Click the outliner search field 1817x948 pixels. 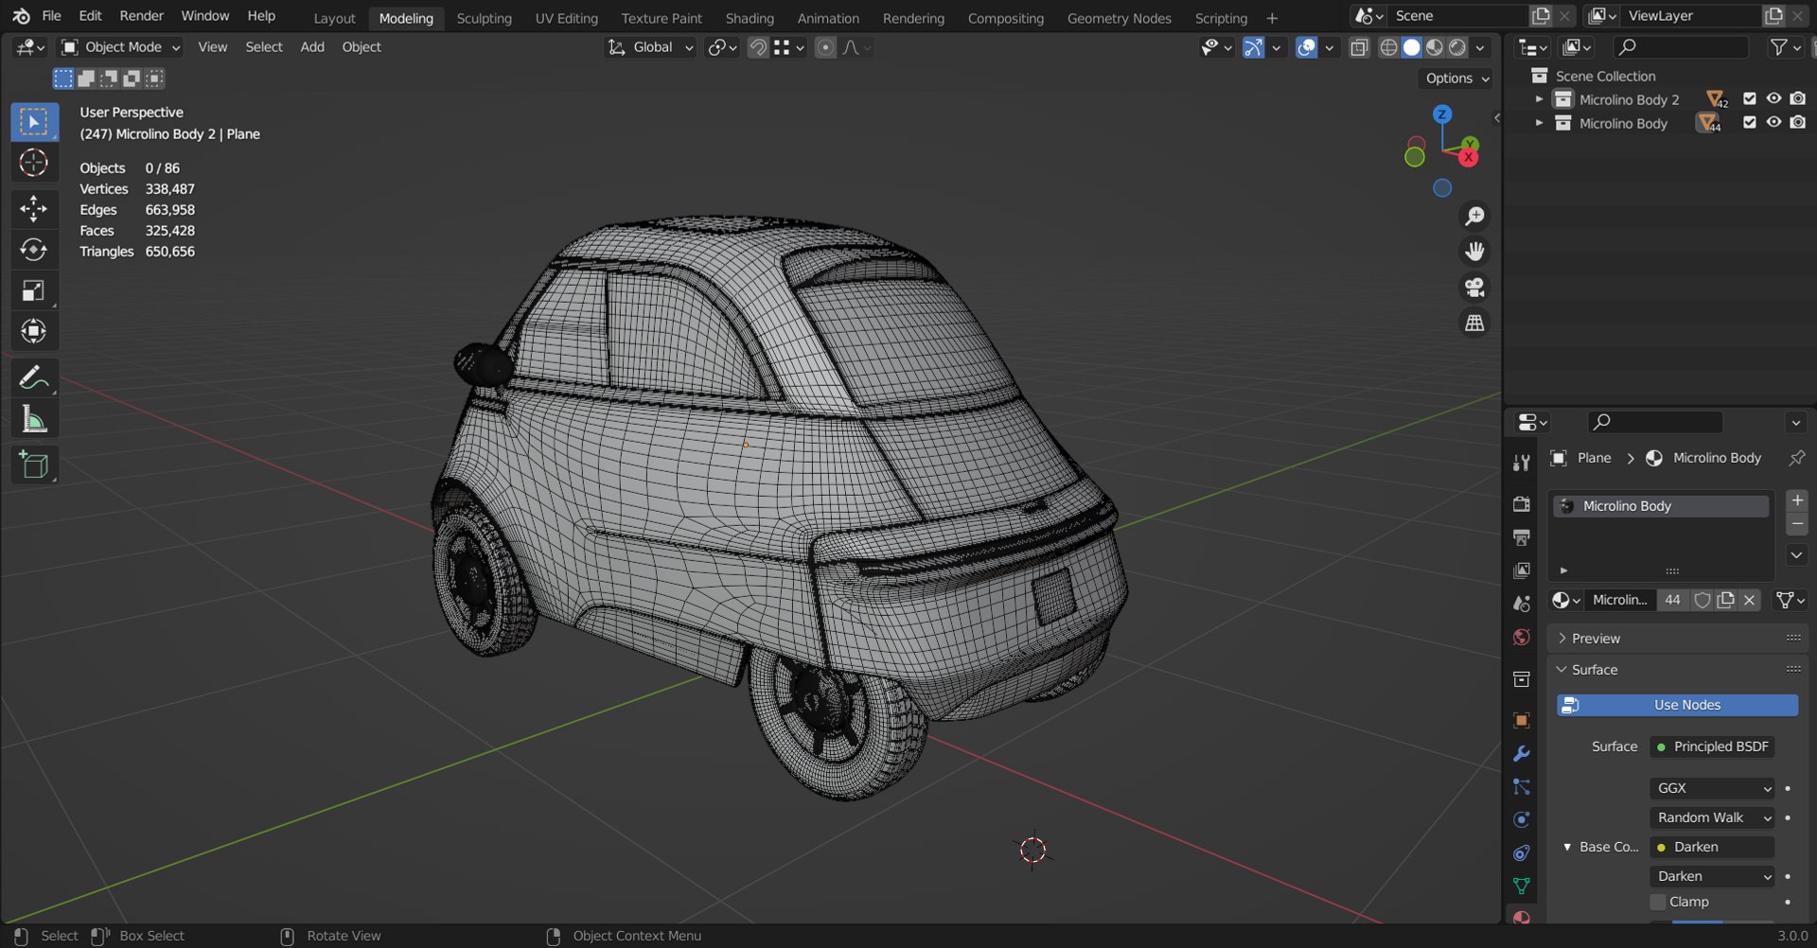[1681, 47]
